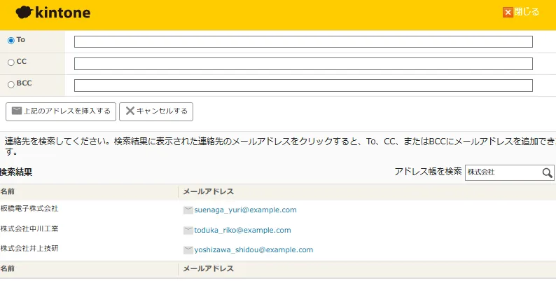Screen dimensions: 556x281
Task: Click the アドレス帳を検索 label
Action: pyautogui.click(x=428, y=172)
